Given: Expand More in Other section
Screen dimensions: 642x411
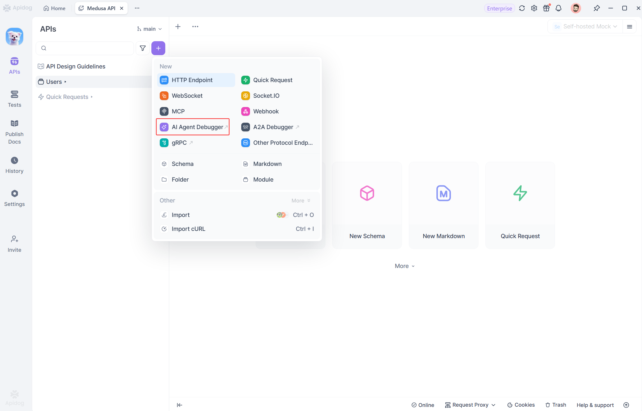Looking at the screenshot, I should (x=301, y=201).
